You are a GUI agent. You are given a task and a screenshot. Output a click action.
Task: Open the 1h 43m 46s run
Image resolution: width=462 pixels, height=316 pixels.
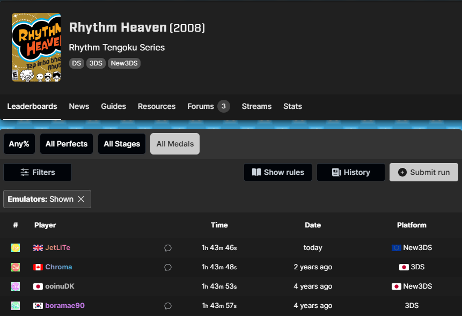pos(219,248)
